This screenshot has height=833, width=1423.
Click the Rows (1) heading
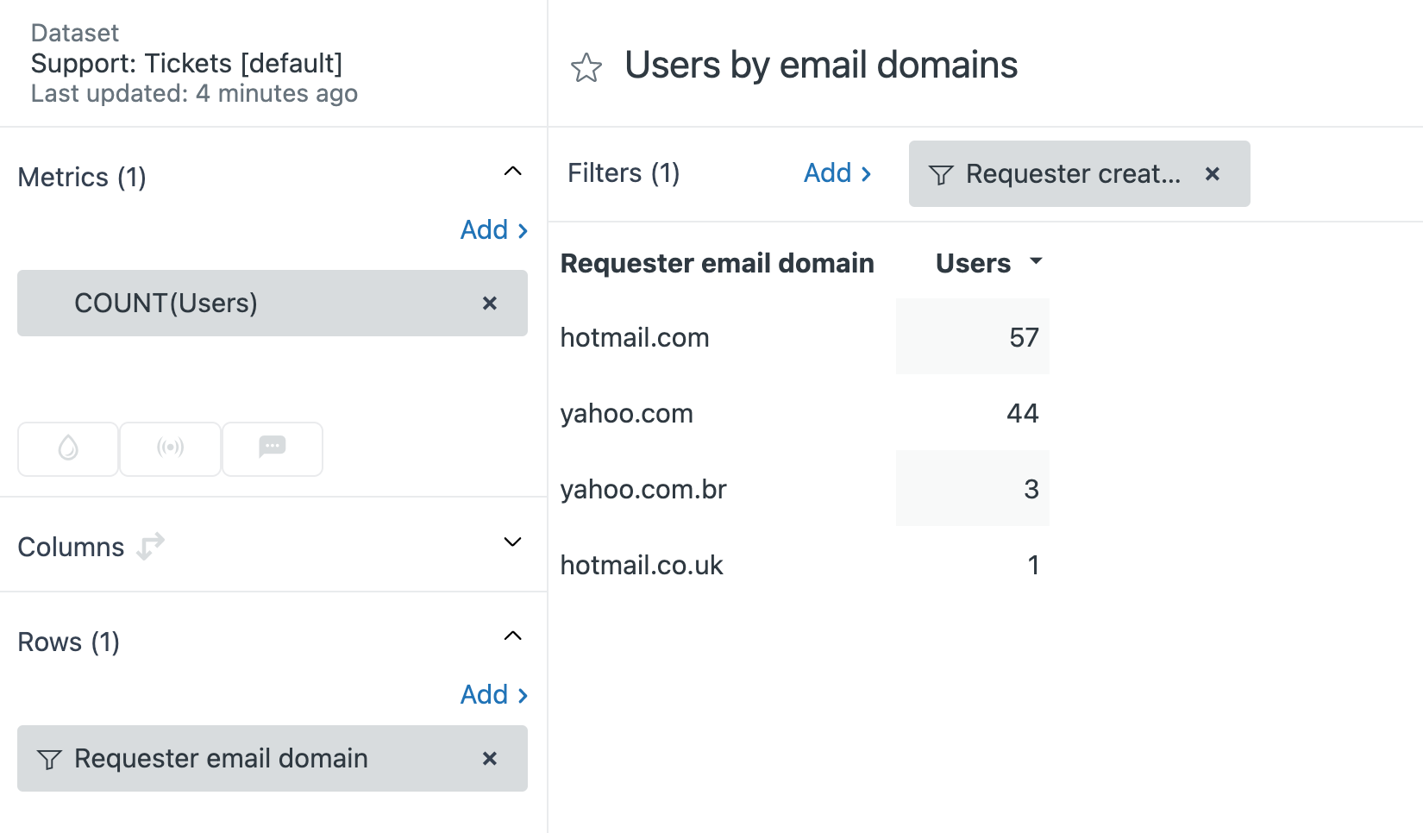[x=68, y=642]
